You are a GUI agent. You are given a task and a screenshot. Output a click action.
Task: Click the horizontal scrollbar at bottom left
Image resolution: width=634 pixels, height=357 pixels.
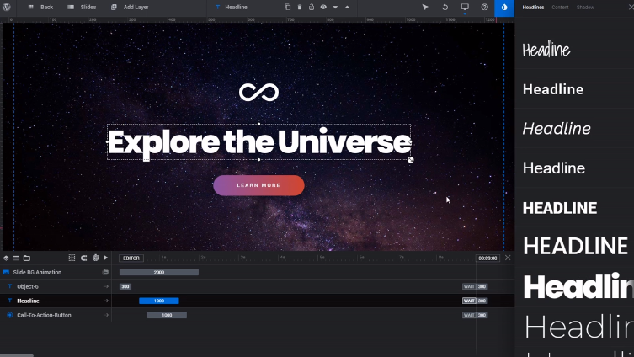[x=17, y=356]
